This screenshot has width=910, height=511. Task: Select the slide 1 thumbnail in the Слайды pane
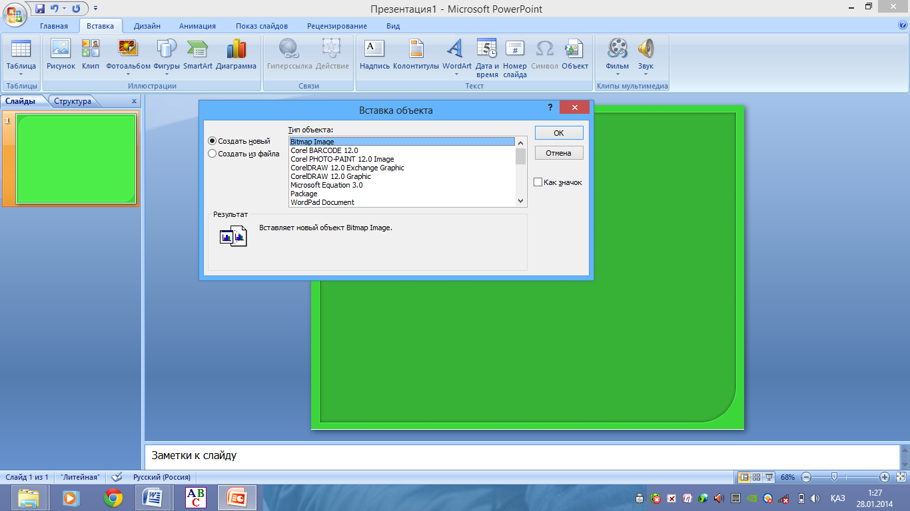coord(76,158)
